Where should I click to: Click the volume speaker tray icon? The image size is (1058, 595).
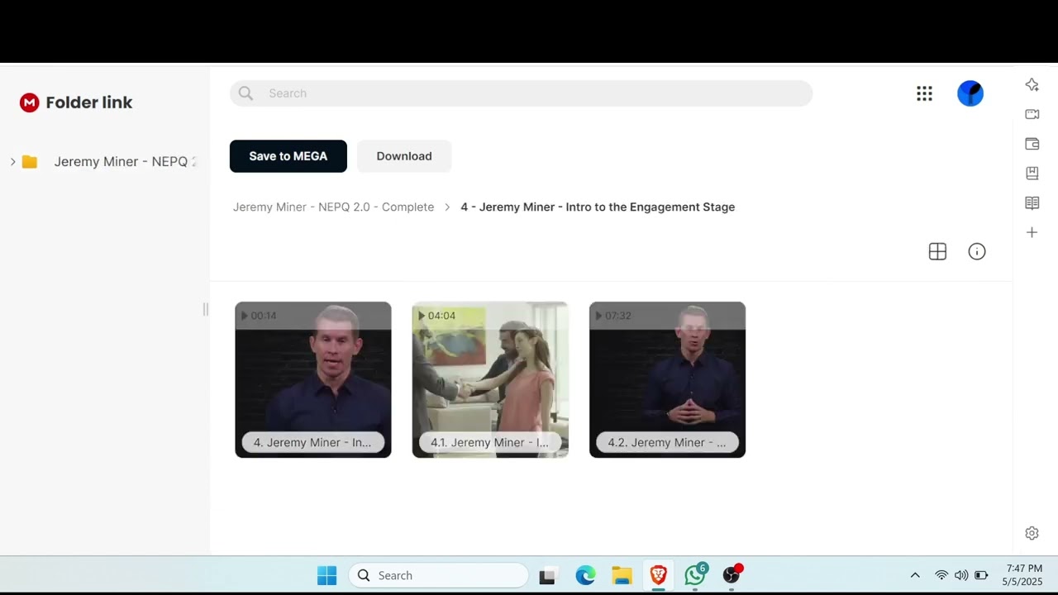(961, 575)
